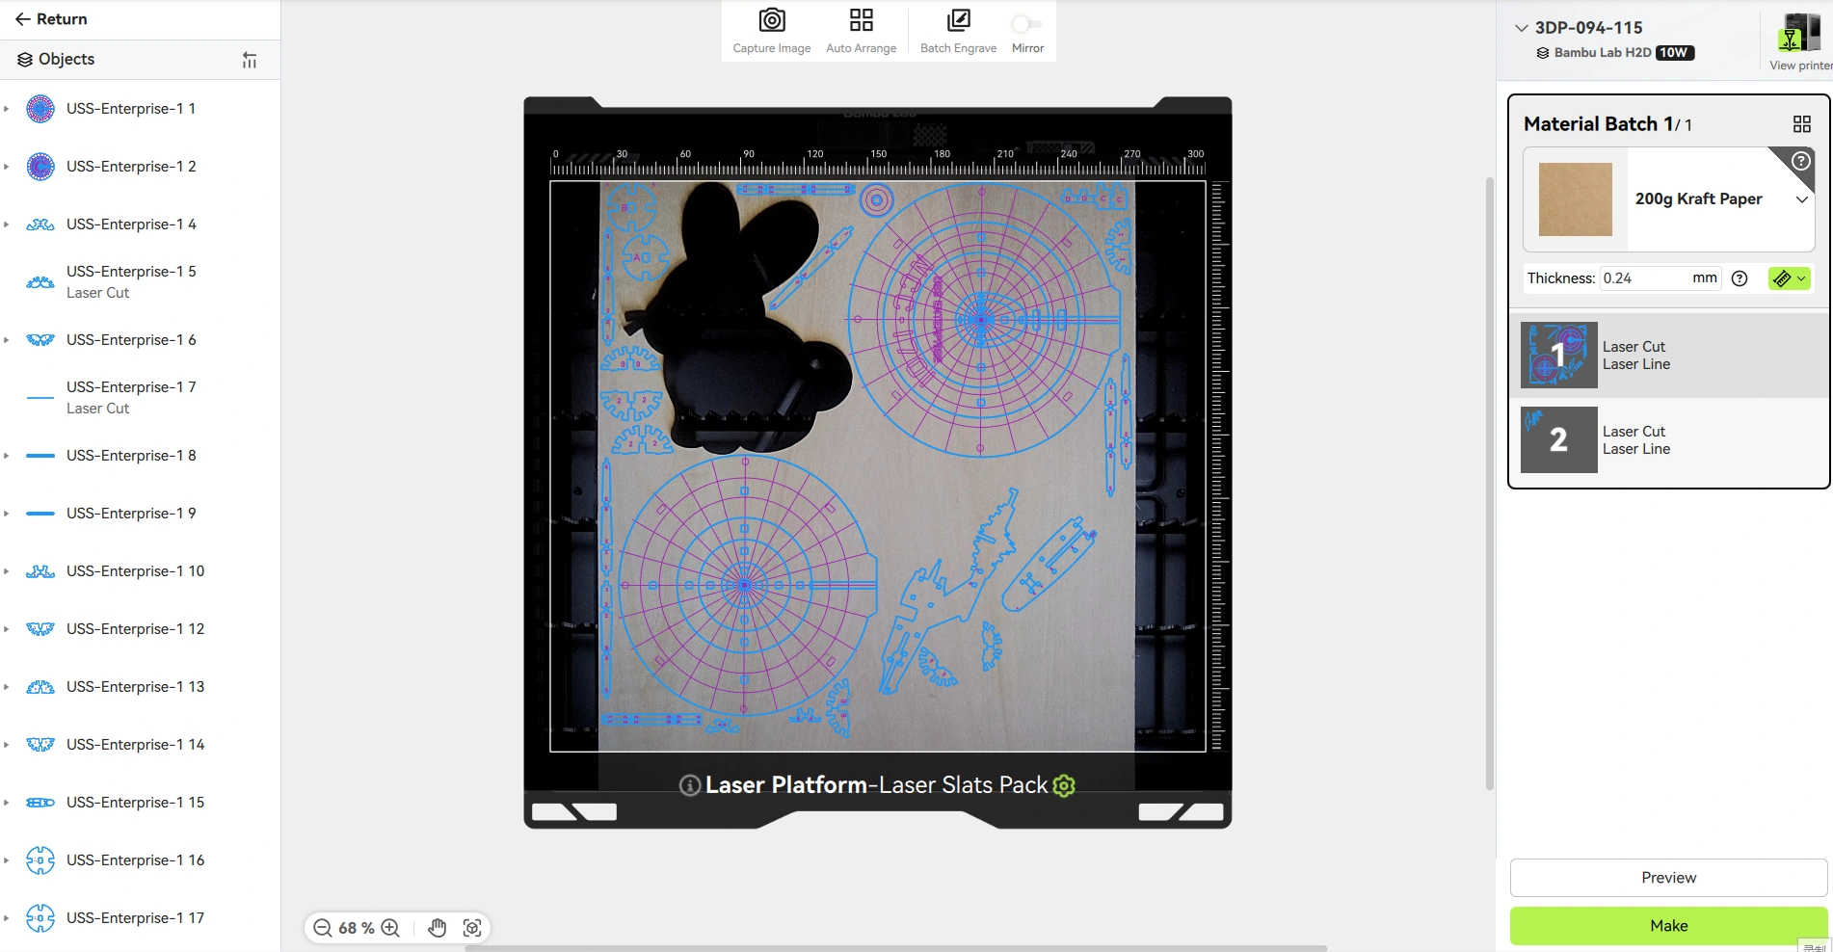The height and width of the screenshot is (952, 1833).
Task: Toggle the Mirror switch
Action: pos(1027,23)
